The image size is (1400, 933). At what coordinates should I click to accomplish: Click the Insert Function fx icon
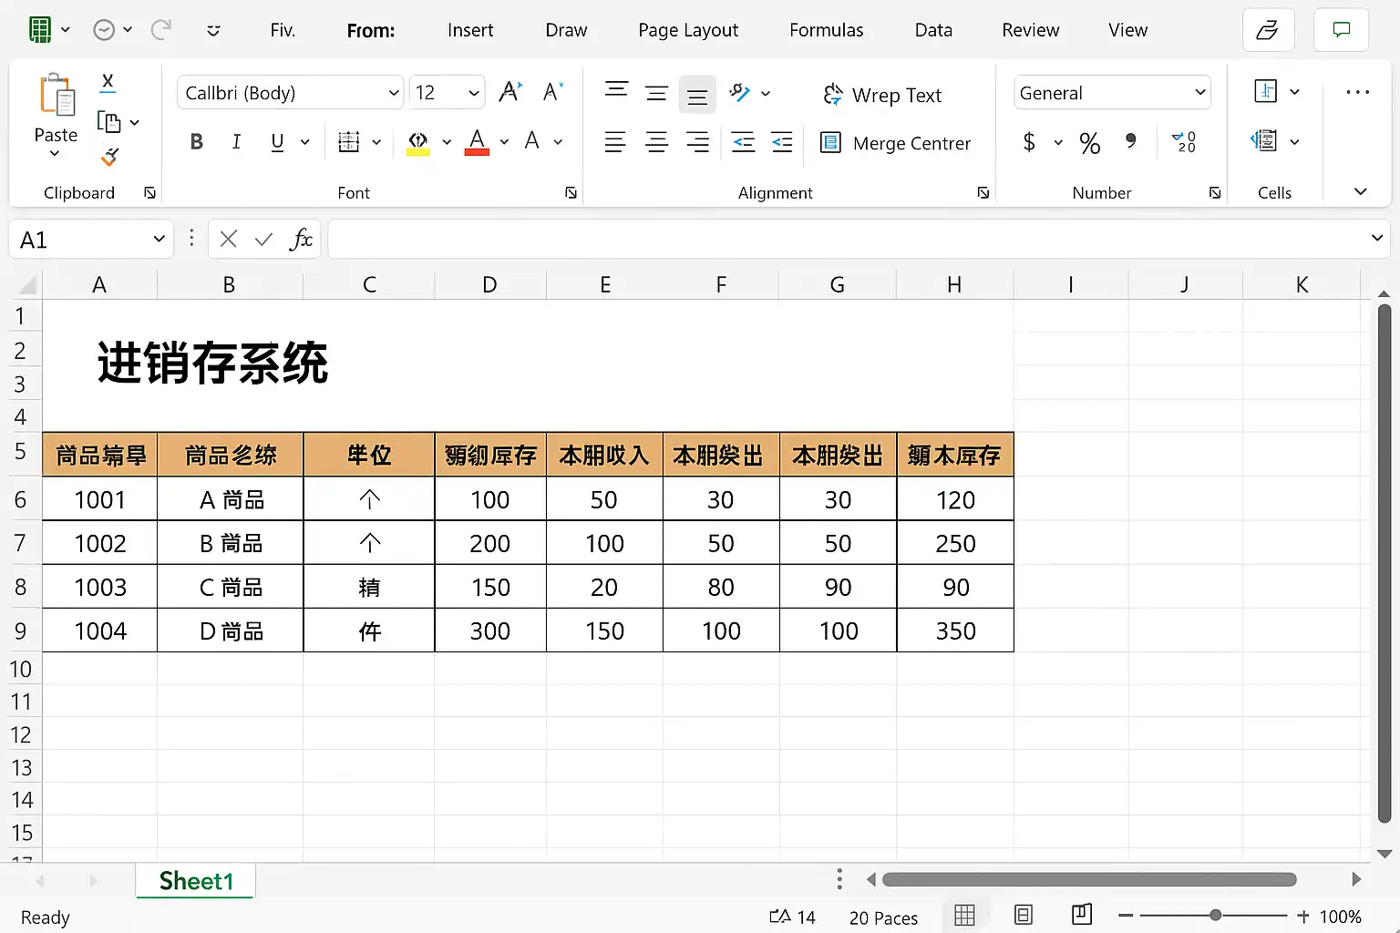point(300,240)
